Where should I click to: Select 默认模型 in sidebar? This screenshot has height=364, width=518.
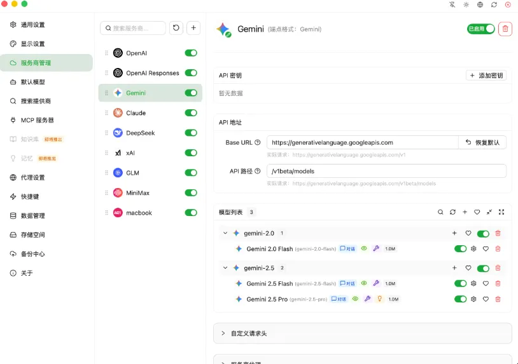(46, 82)
